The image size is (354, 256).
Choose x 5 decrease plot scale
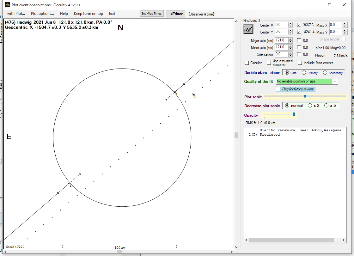click(326, 106)
